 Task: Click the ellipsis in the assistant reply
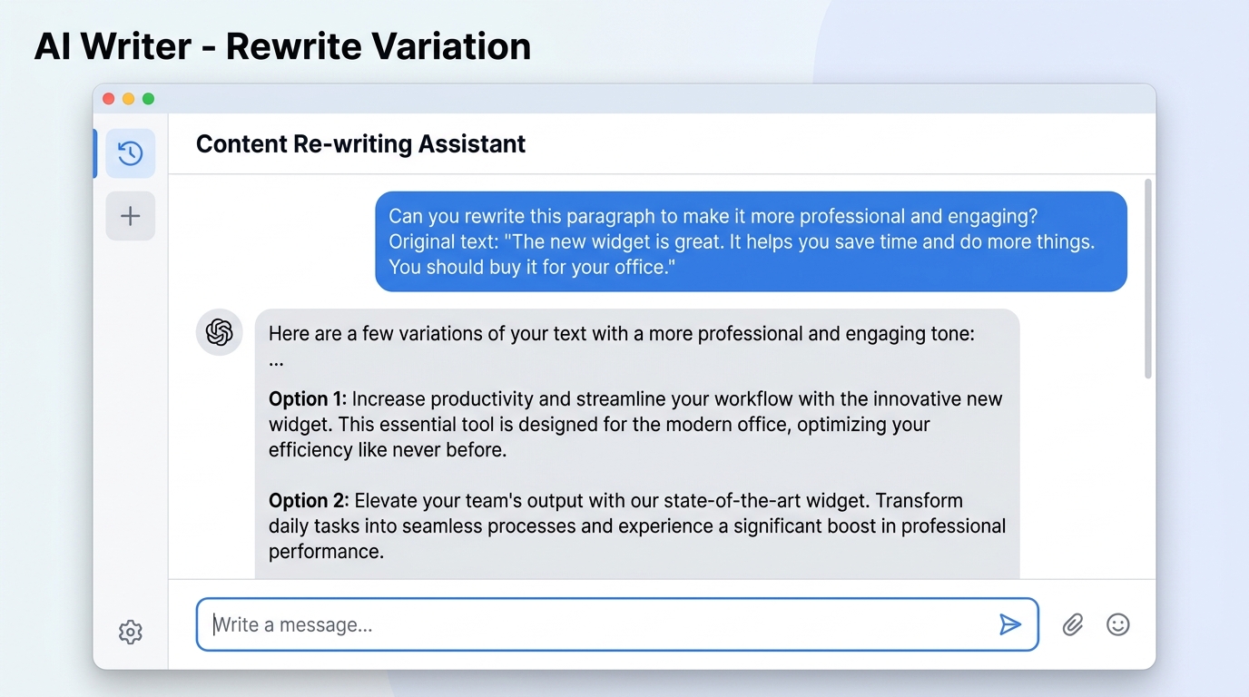(x=276, y=361)
